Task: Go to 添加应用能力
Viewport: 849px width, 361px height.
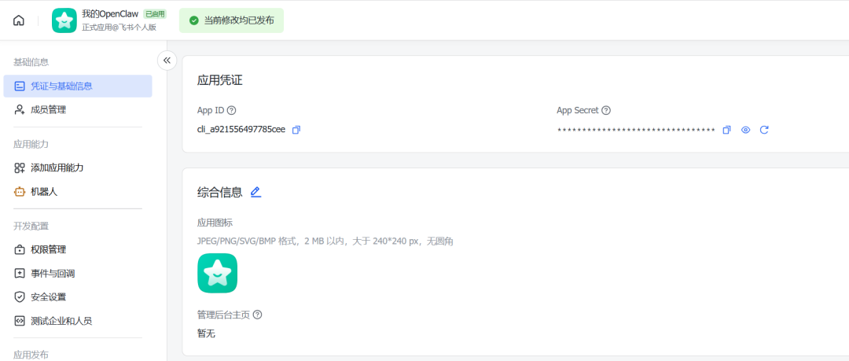Action: coord(57,168)
